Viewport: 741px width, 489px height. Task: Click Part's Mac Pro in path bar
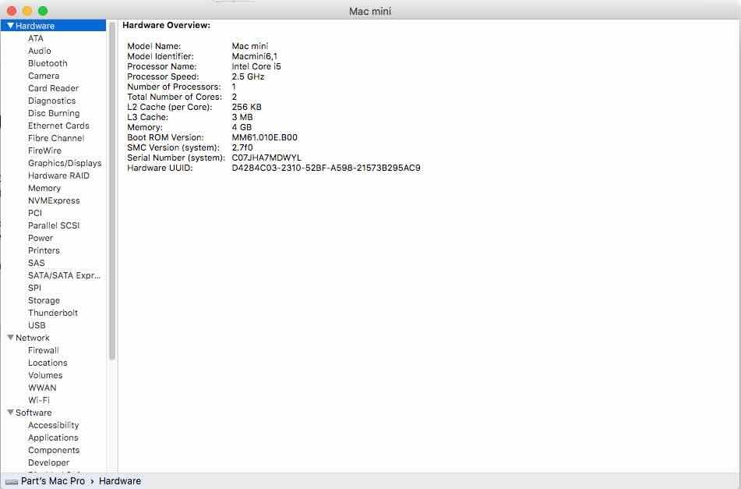pos(53,481)
